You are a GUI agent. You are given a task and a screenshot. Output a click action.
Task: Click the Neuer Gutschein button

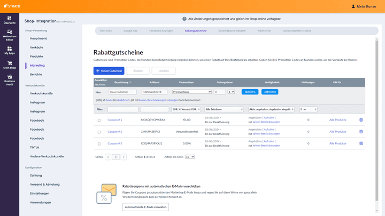(109, 71)
